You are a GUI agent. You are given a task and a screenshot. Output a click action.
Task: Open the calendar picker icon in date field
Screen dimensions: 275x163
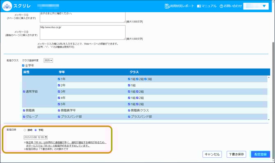[x=46, y=137]
